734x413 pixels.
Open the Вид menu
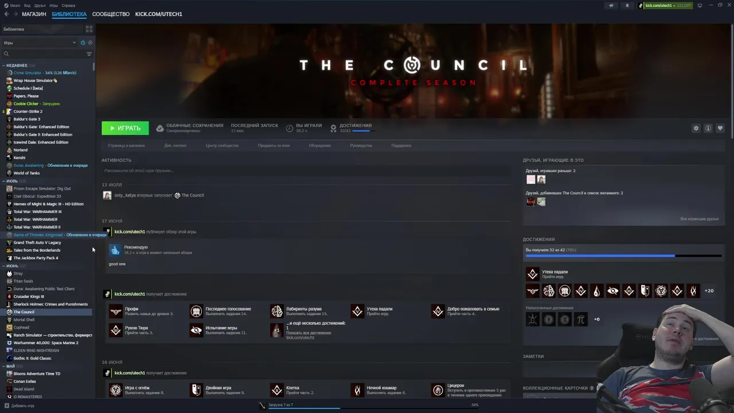coord(27,5)
